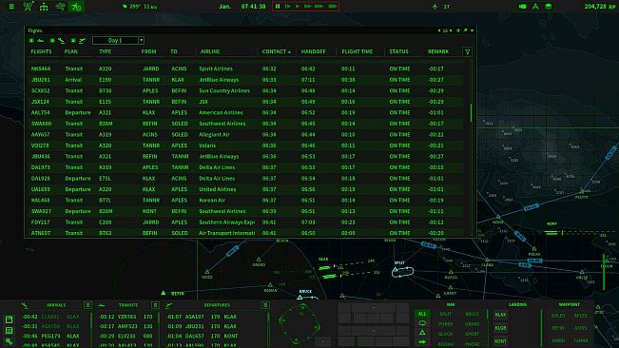Sort by REMARK column header

(438, 51)
